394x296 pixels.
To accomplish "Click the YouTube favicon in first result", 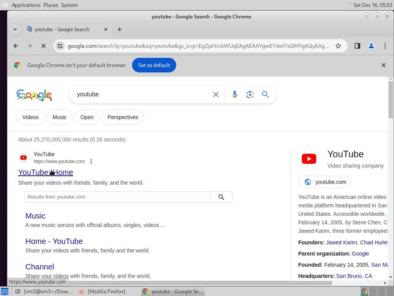I will 23,158.
